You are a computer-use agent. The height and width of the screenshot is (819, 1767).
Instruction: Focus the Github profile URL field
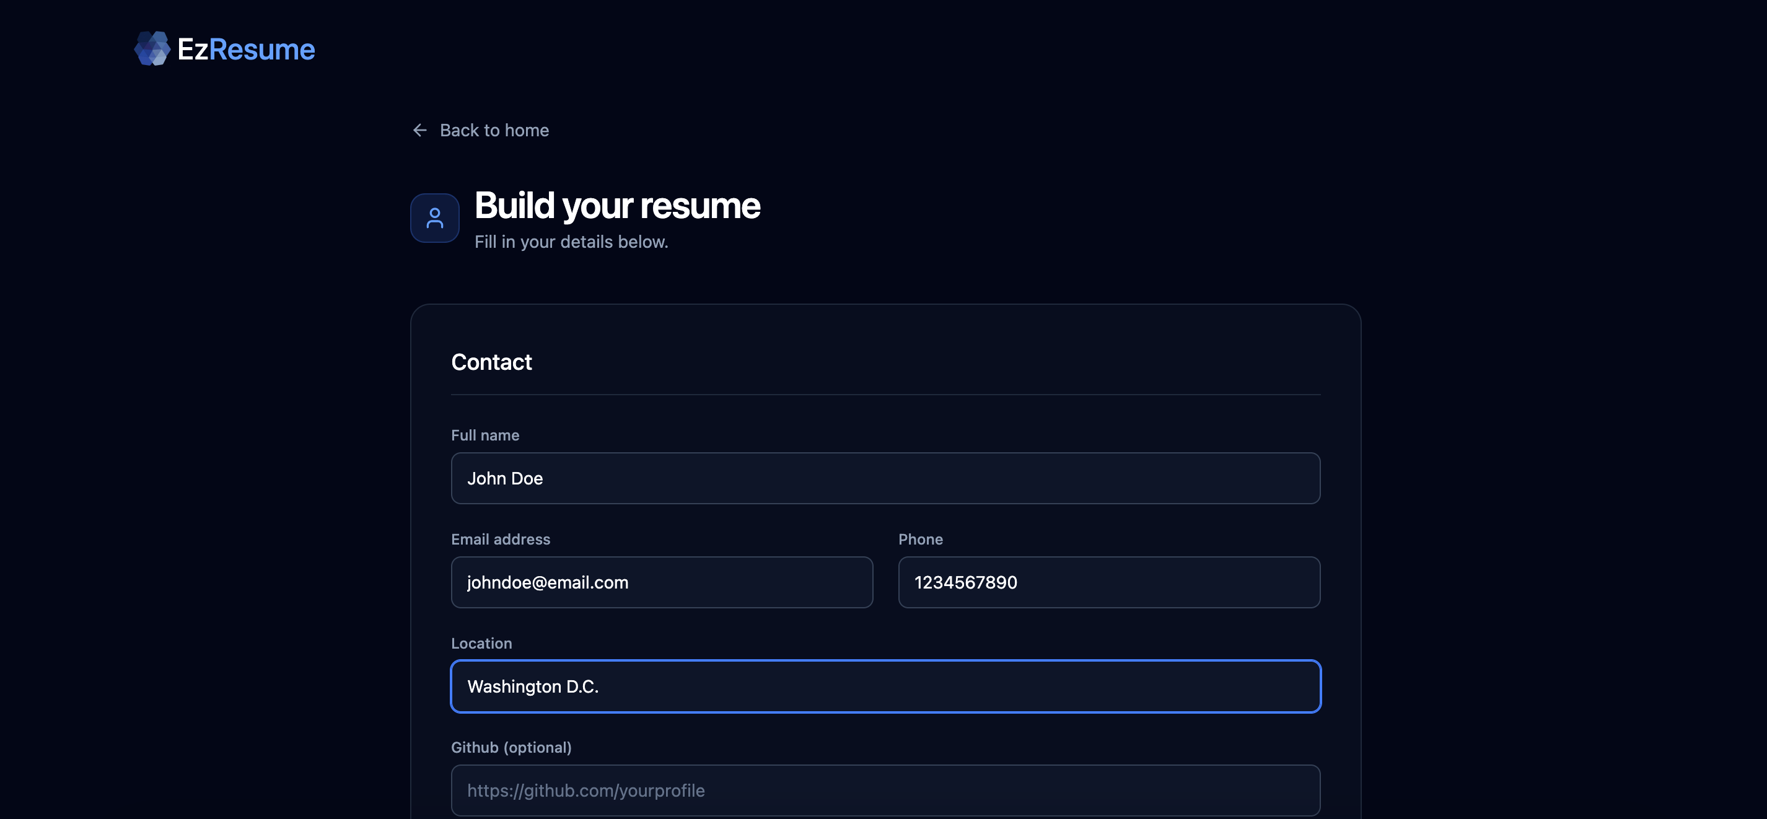click(x=885, y=790)
